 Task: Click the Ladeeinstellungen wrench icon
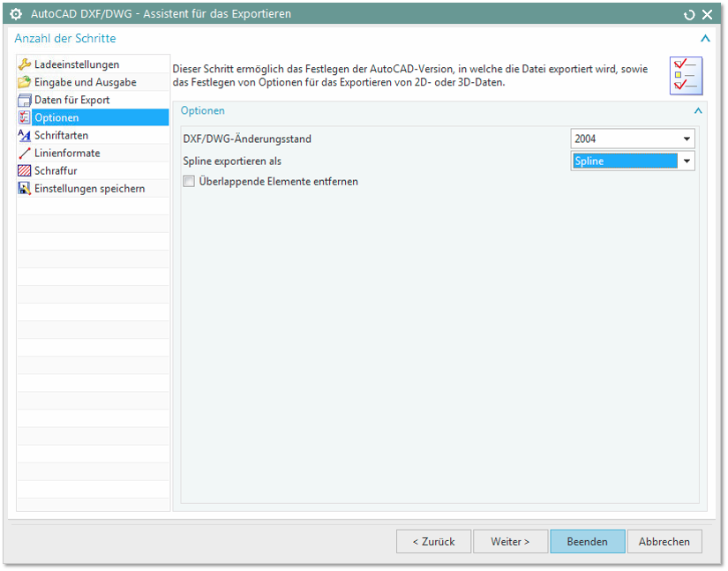click(x=24, y=64)
